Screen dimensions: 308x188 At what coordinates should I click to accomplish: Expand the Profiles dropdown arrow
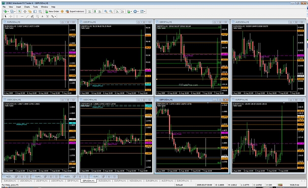tap(15, 12)
